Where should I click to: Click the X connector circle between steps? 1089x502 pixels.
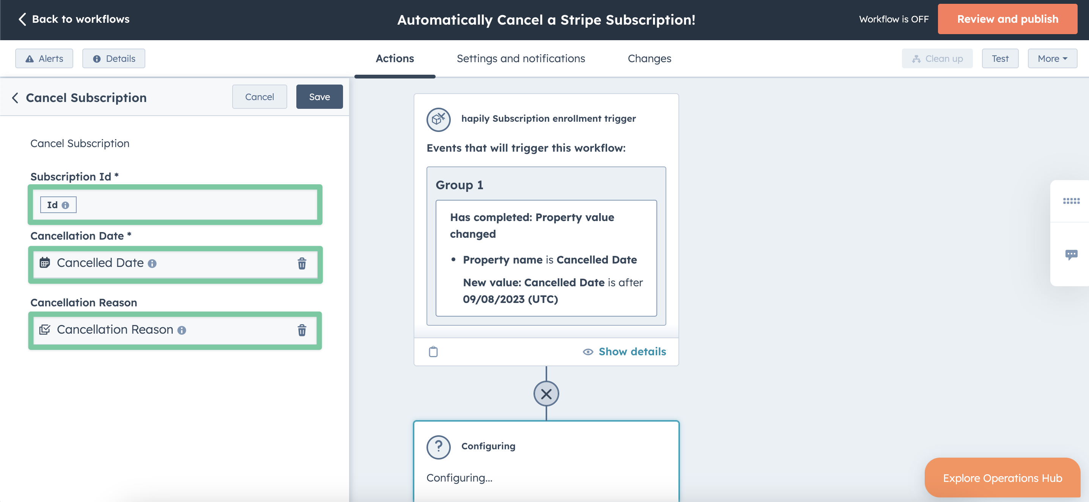[546, 394]
